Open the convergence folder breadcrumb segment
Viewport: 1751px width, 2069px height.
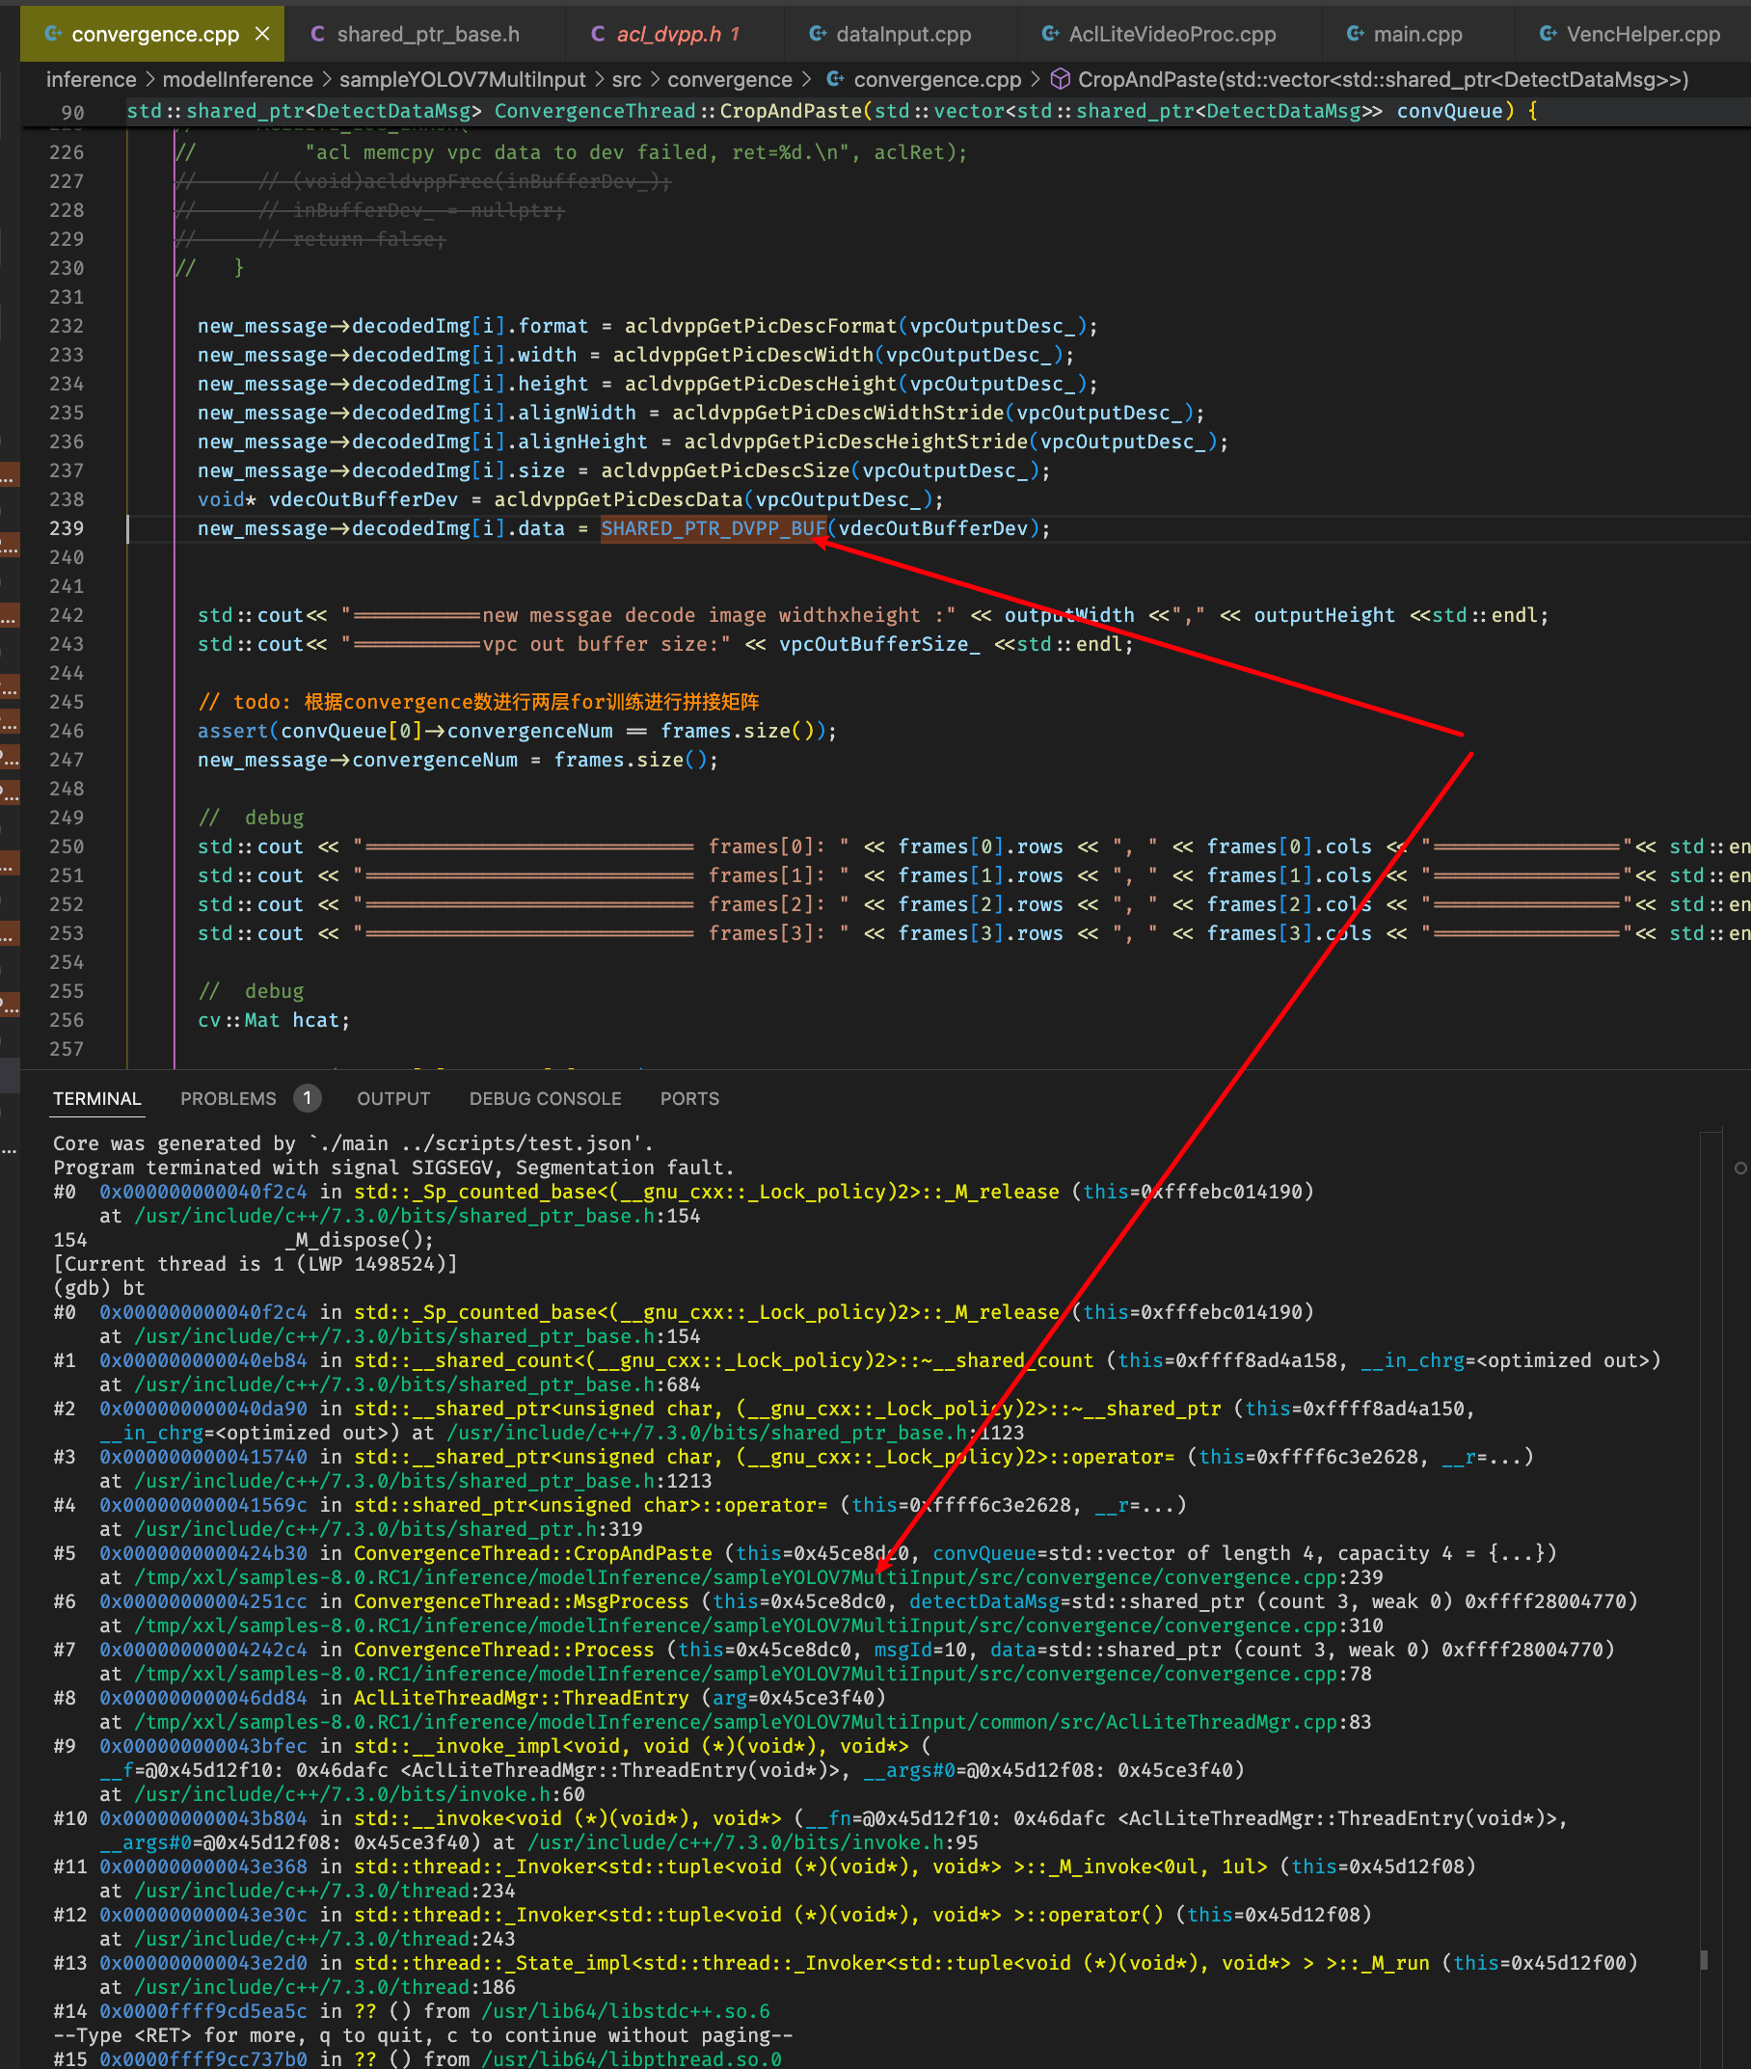730,79
